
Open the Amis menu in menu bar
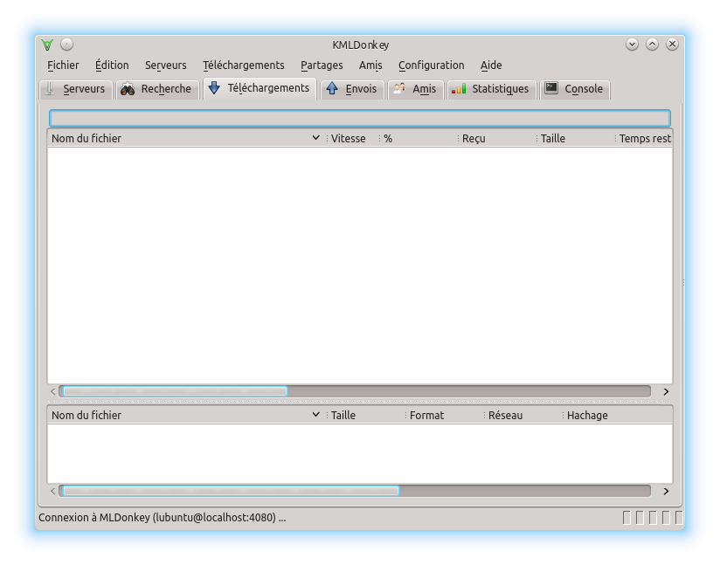click(x=370, y=65)
